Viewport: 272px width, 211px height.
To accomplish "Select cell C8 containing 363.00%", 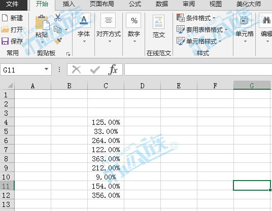I will coord(106,159).
